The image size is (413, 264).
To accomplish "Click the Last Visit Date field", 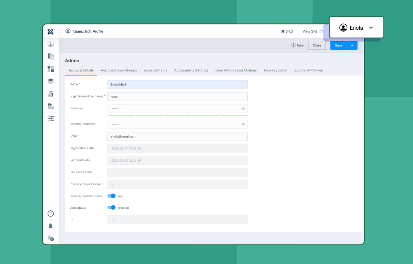I will click(178, 160).
